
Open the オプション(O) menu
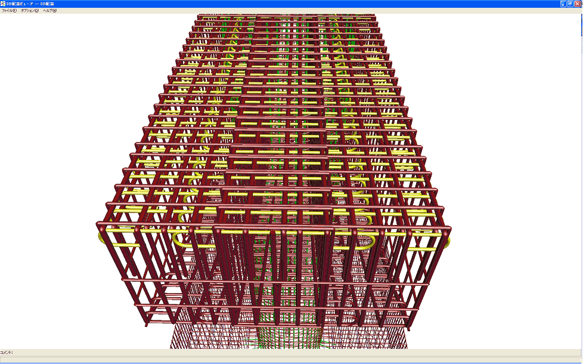coord(30,11)
